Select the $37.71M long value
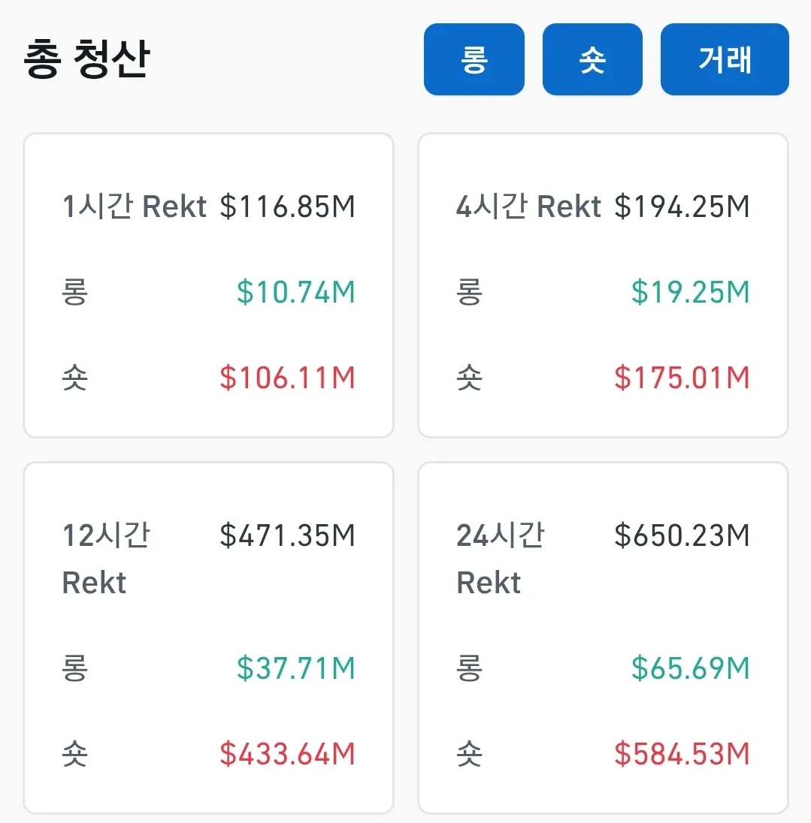811x823 pixels. 296,668
